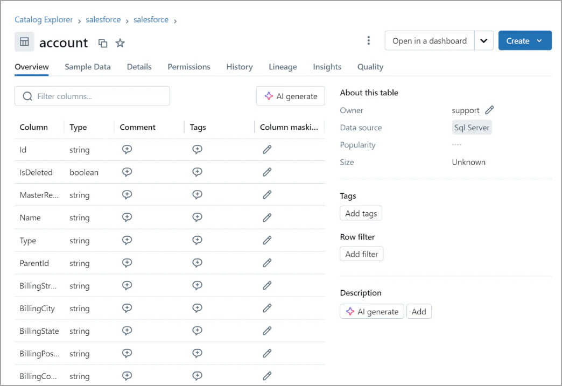The width and height of the screenshot is (562, 386).
Task: Switch to the Sample Data tab
Action: click(x=88, y=67)
